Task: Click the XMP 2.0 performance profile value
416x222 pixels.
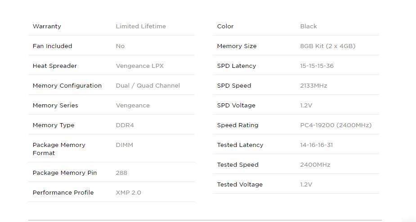Action: click(x=129, y=193)
